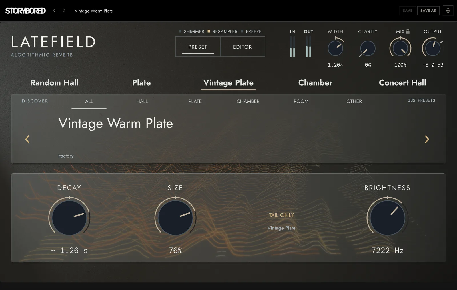Click the DECAY knob
Viewport: 457px width, 290px height.
(x=69, y=217)
